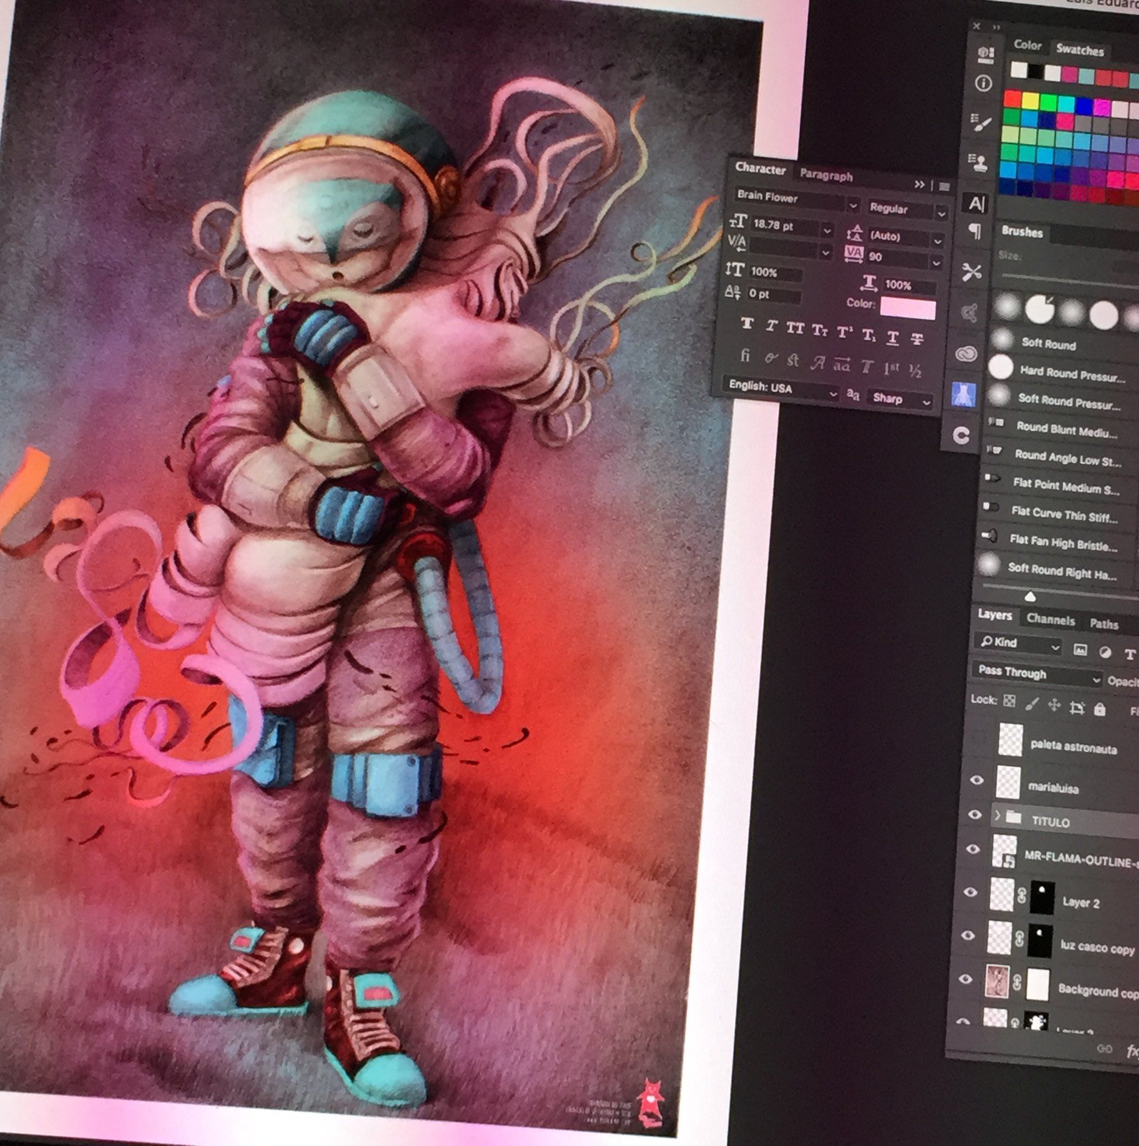Image resolution: width=1139 pixels, height=1146 pixels.
Task: Open the Character panel flyout menu icon
Action: 944,187
